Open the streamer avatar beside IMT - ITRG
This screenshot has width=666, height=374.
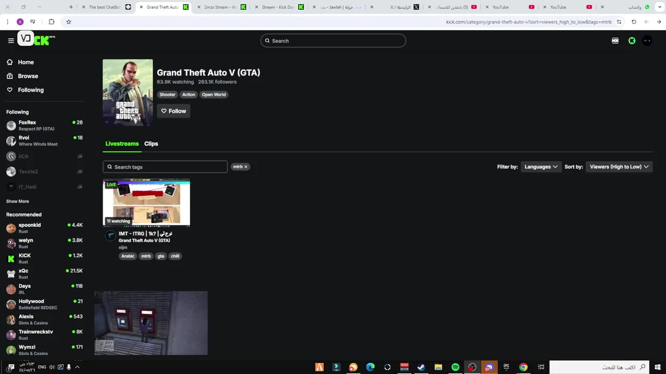110,236
